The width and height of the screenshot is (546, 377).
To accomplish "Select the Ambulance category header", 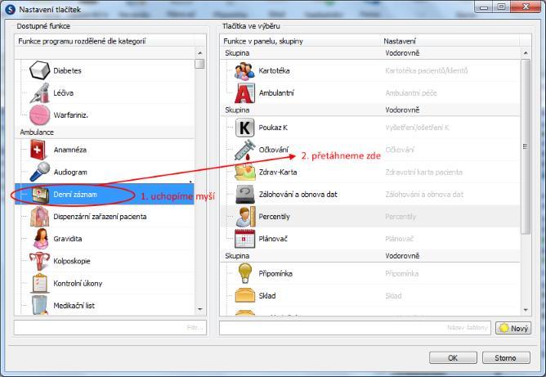I will (105, 132).
